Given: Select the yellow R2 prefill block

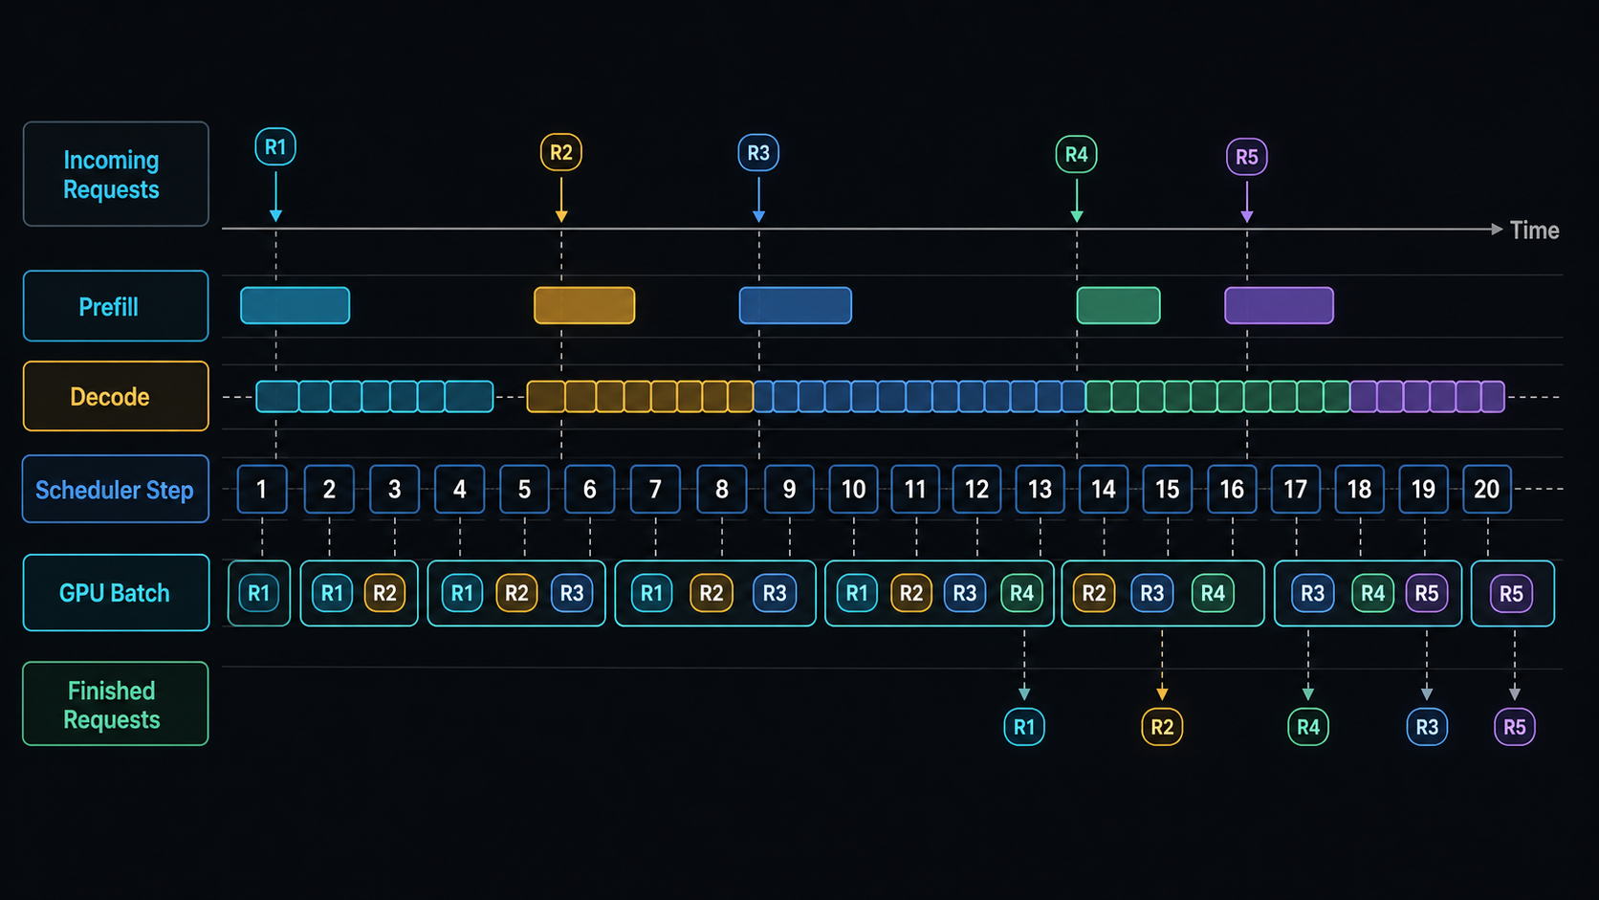Looking at the screenshot, I should [584, 305].
